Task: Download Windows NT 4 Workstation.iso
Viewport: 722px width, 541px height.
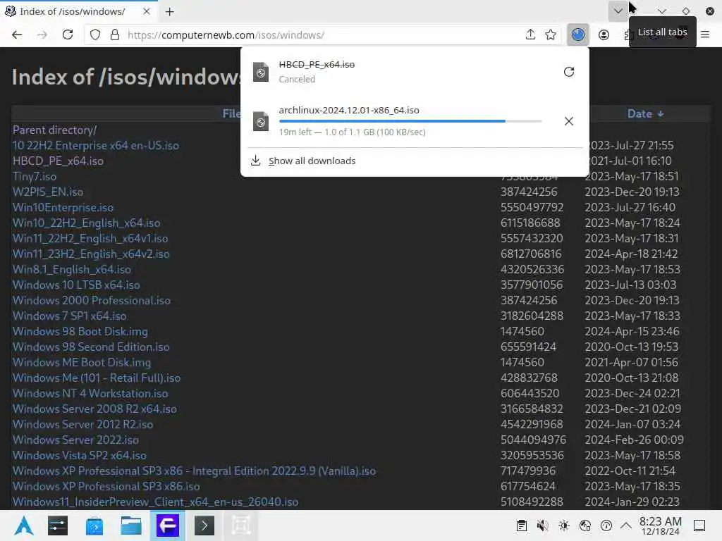Action: click(90, 393)
